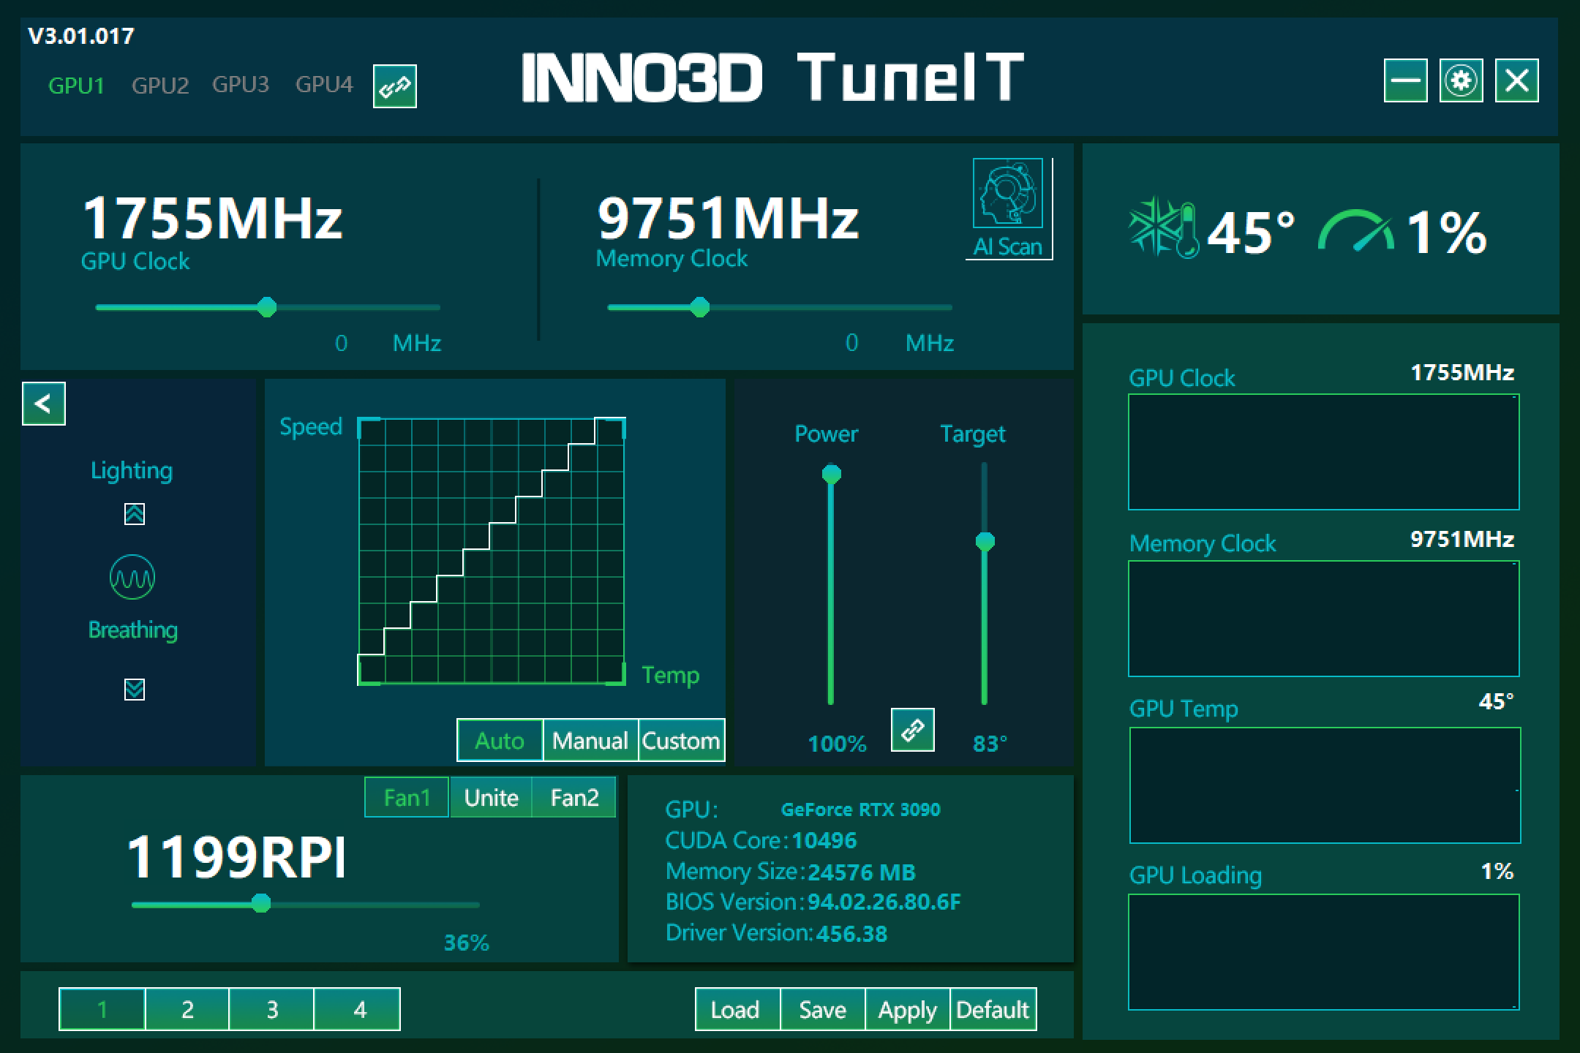
Task: Click the GPU Clock offset MHz value field
Action: point(341,343)
